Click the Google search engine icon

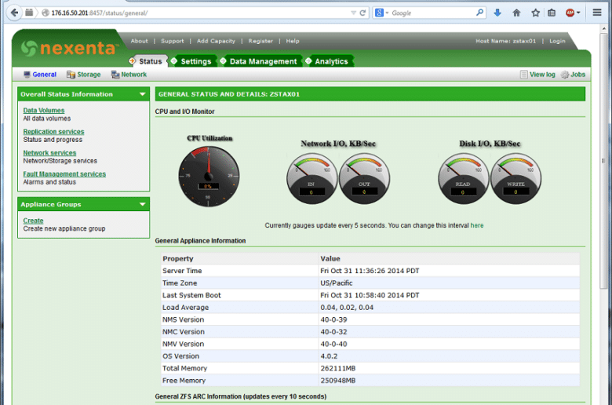379,13
